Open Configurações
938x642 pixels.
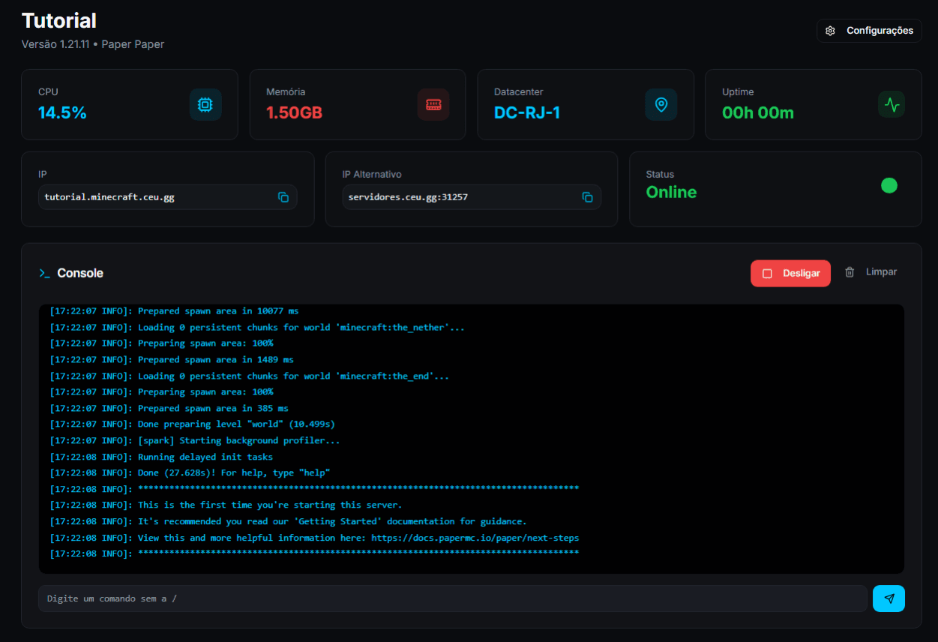[869, 31]
